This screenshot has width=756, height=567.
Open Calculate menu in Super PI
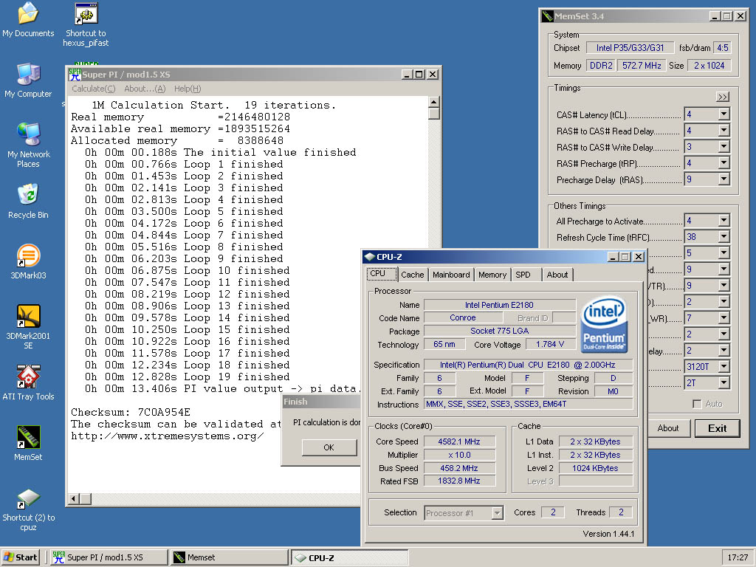click(x=94, y=89)
